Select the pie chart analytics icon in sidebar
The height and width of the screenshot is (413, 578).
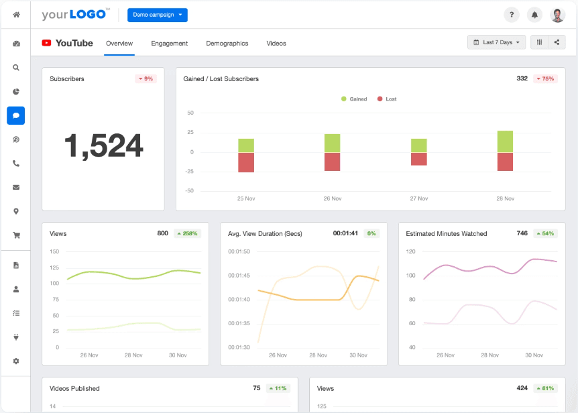click(x=15, y=91)
